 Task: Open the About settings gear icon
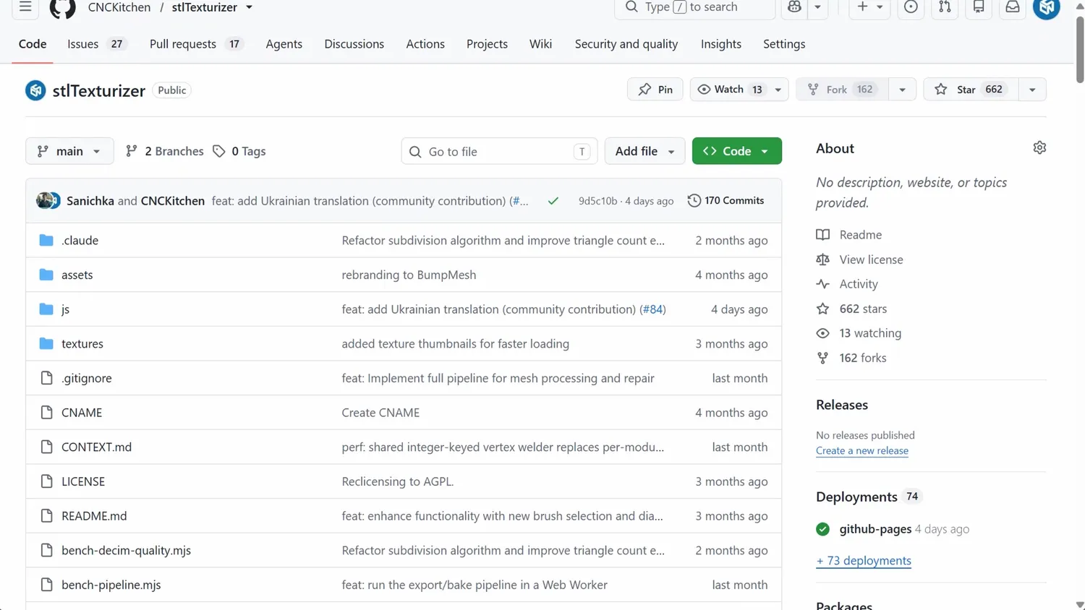click(1039, 147)
